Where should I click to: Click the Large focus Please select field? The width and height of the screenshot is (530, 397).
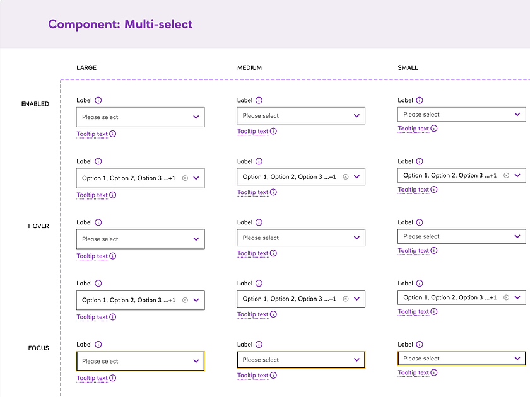point(132,360)
